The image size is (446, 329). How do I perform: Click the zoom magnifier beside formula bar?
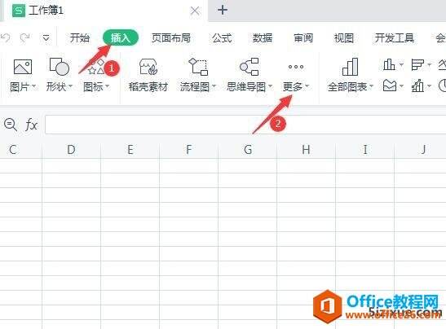11,125
